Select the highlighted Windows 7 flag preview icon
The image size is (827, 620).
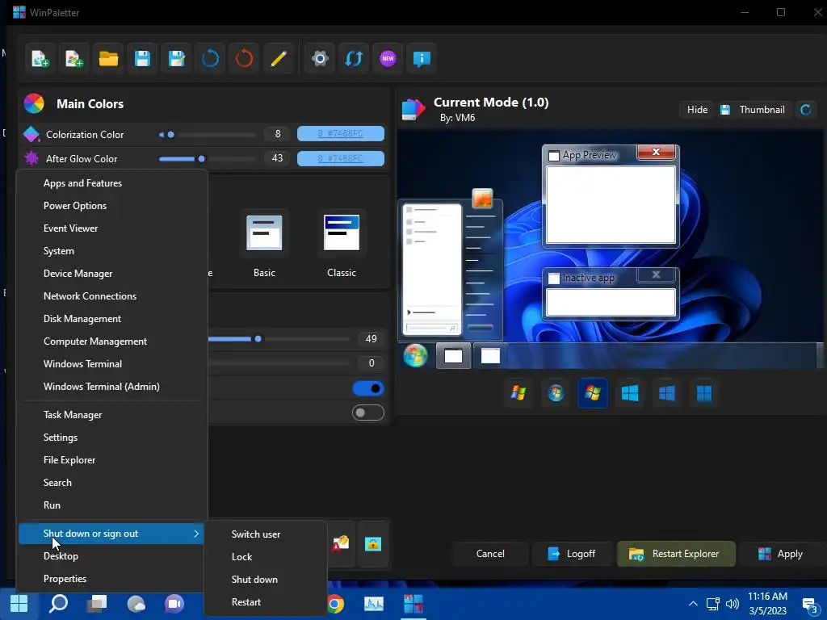593,393
